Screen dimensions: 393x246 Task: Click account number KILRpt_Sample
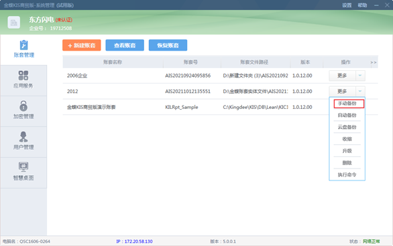click(182, 107)
